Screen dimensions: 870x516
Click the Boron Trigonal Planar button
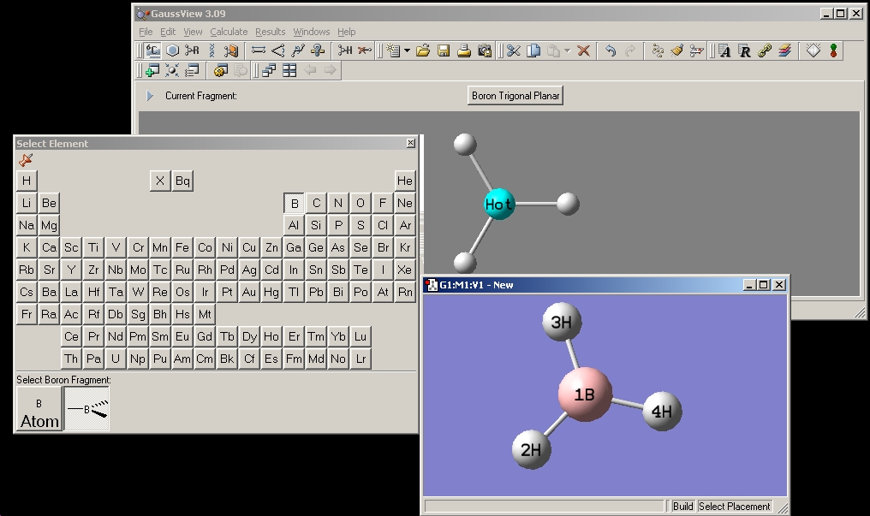coord(515,96)
